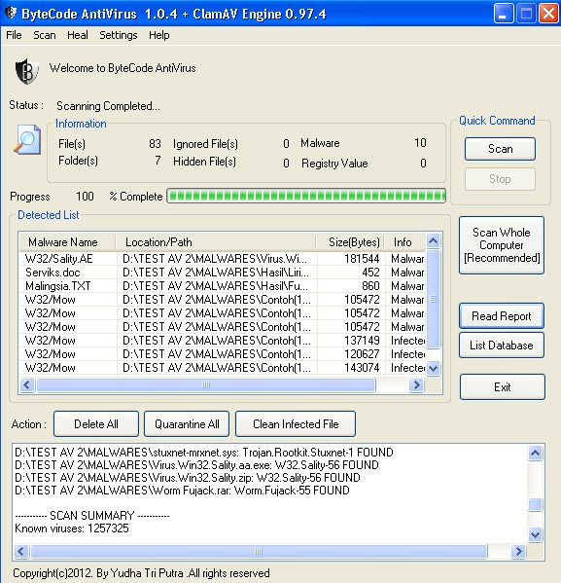Screen dimensions: 561x583
Task: Click the File(s) count value 83
Action: point(155,144)
